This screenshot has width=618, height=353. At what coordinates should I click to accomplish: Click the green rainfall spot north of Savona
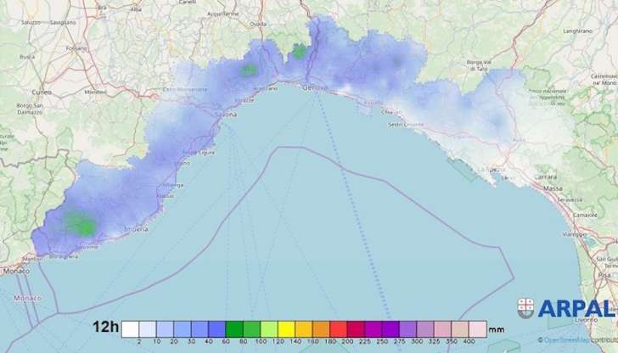click(249, 70)
